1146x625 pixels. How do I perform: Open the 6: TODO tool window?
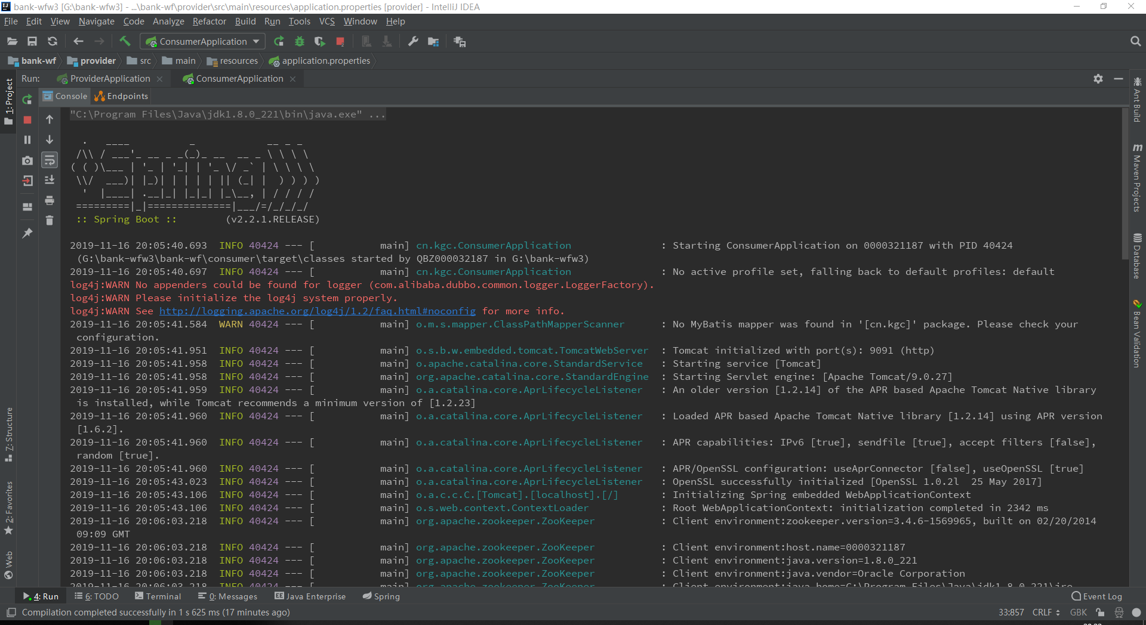pyautogui.click(x=97, y=596)
